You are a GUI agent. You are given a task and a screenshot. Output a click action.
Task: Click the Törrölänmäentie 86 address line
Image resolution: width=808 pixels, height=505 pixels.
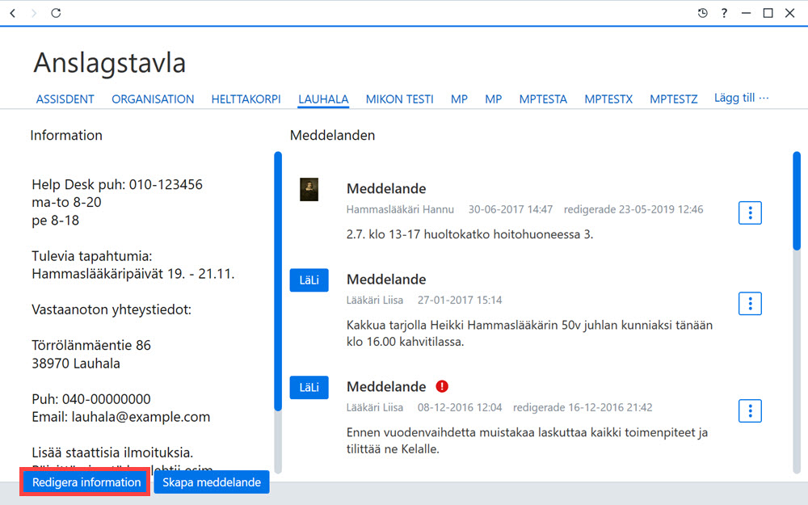pos(91,345)
